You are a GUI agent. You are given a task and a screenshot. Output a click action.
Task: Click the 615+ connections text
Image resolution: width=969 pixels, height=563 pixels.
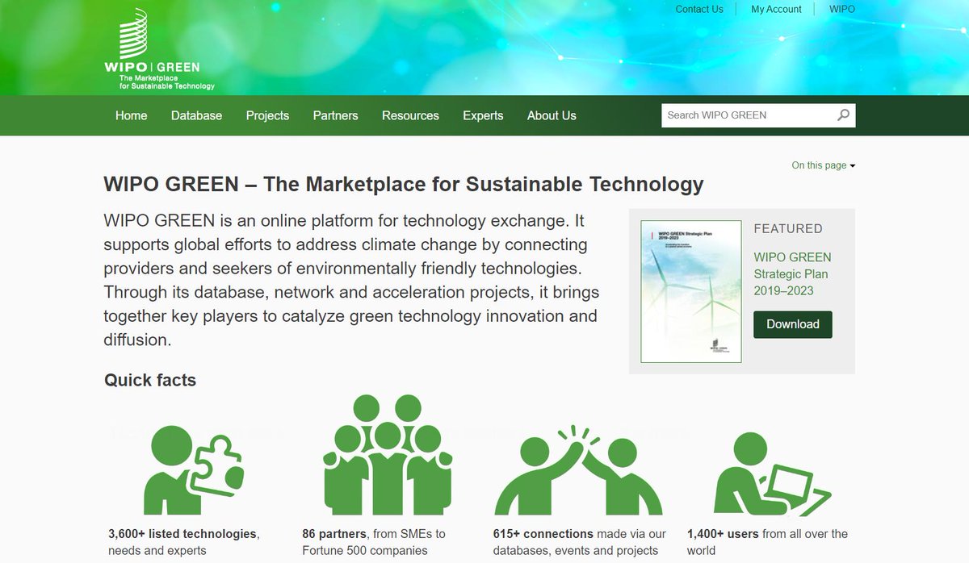click(x=543, y=534)
